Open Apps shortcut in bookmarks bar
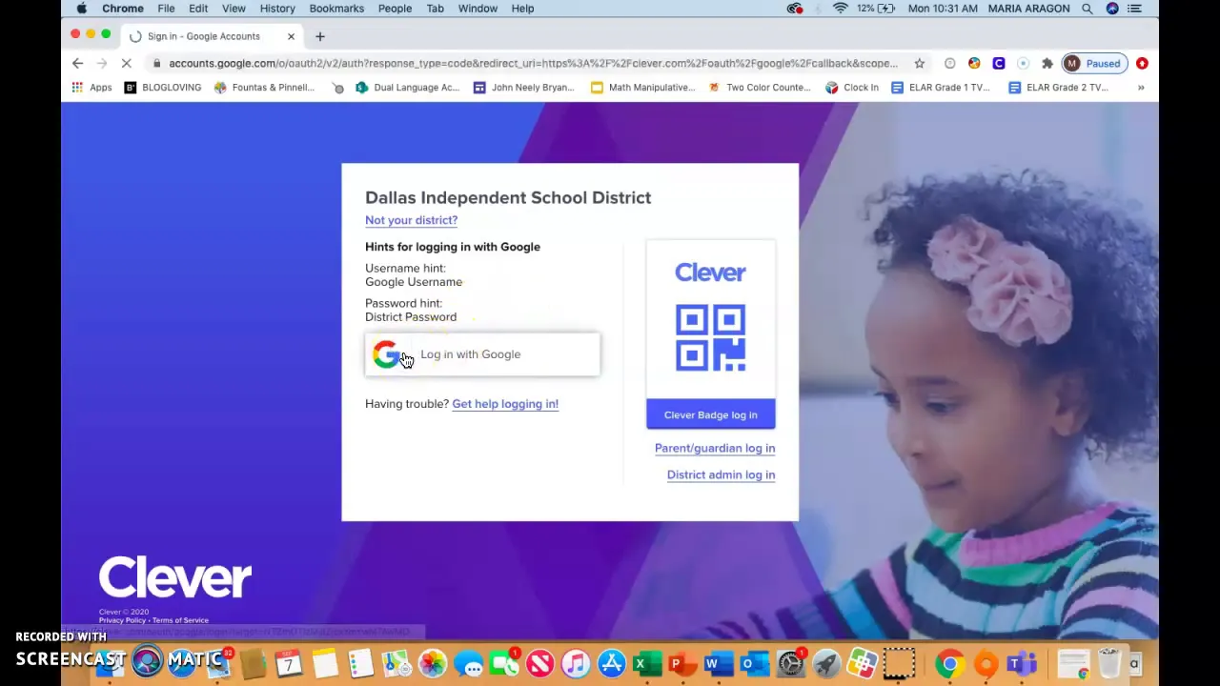The width and height of the screenshot is (1220, 686). [91, 87]
